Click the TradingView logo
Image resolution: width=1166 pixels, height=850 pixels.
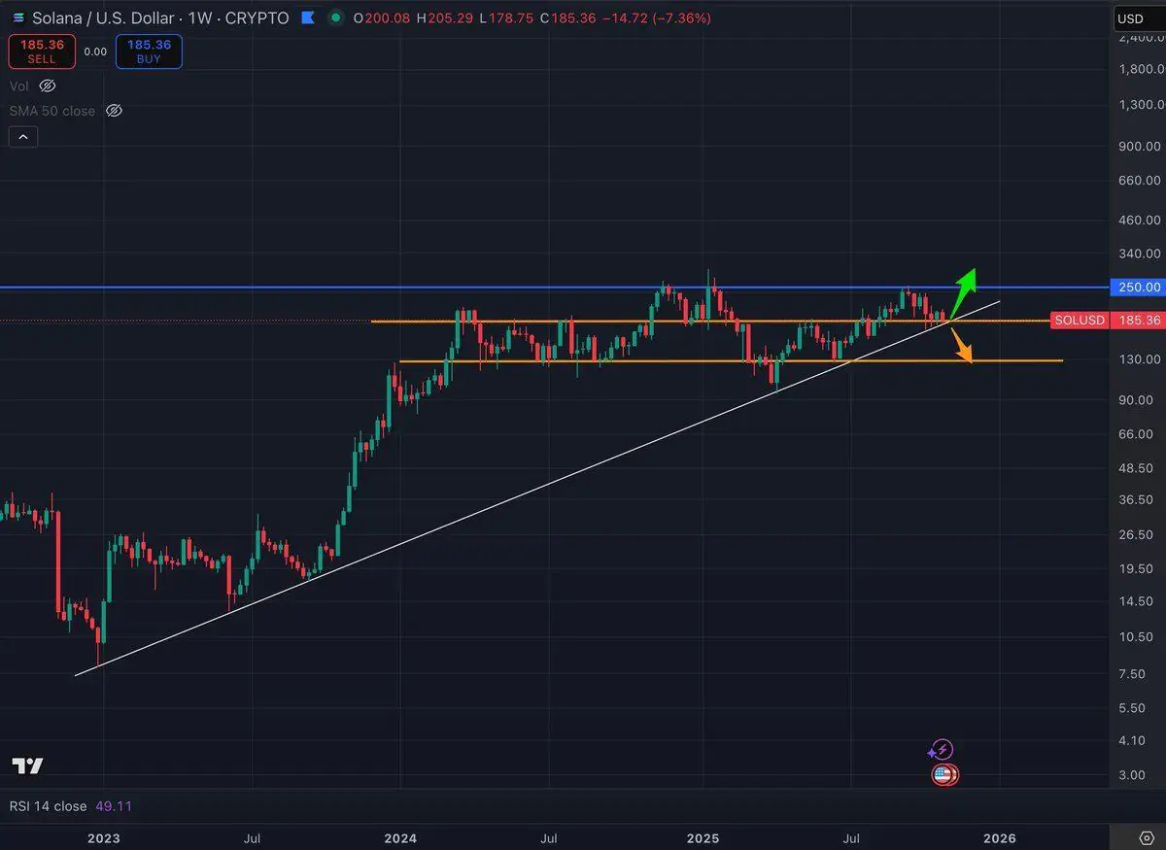click(x=27, y=766)
